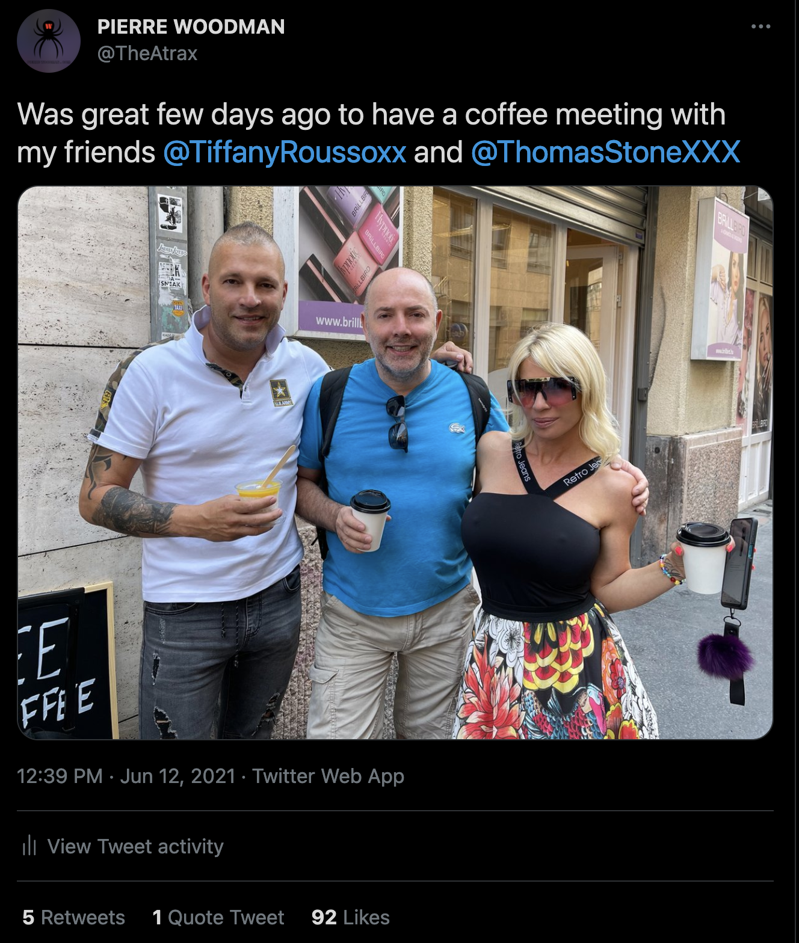Click the 12:39 PM timestamp

(60, 776)
